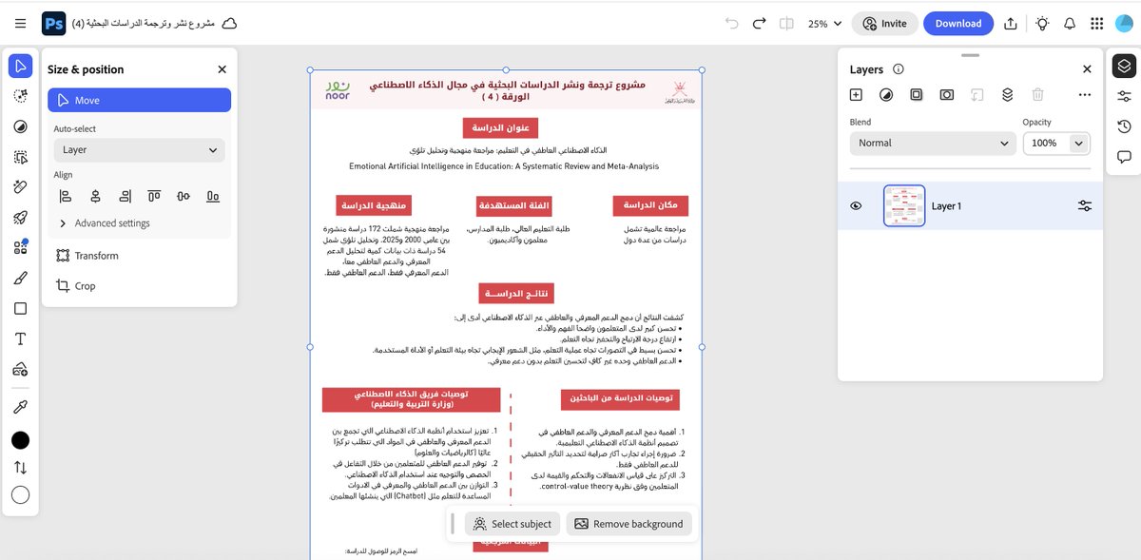This screenshot has height=560, width=1141.
Task: Align left edges
Action: coord(66,197)
